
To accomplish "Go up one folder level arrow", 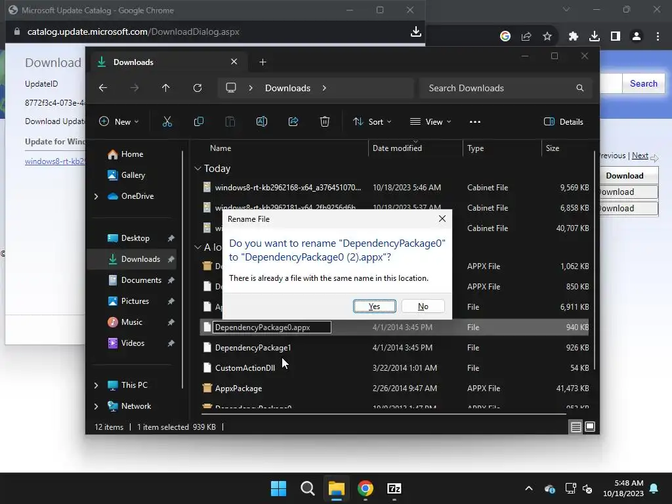I will click(166, 88).
